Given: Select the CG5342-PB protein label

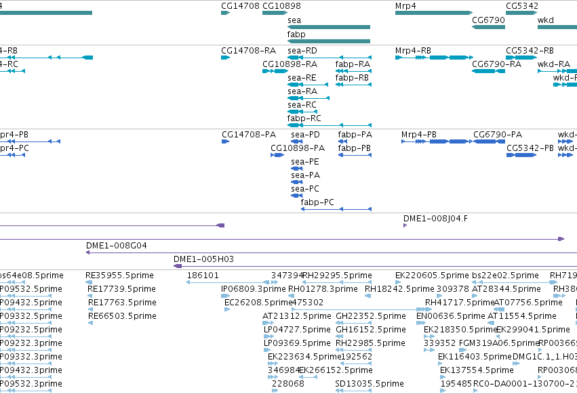Looking at the screenshot, I should coord(530,148).
